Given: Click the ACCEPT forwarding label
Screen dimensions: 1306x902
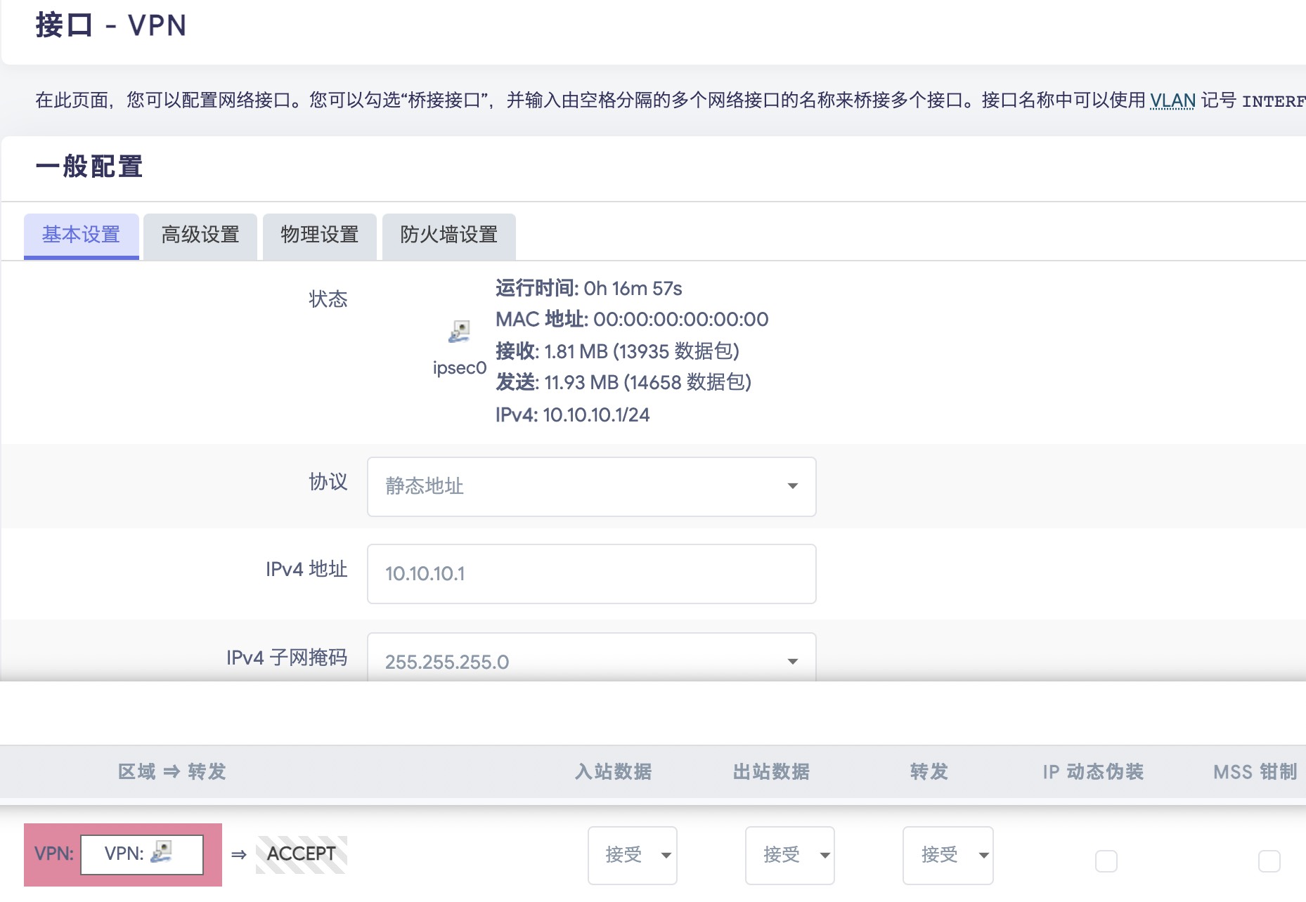Looking at the screenshot, I should click(x=302, y=854).
